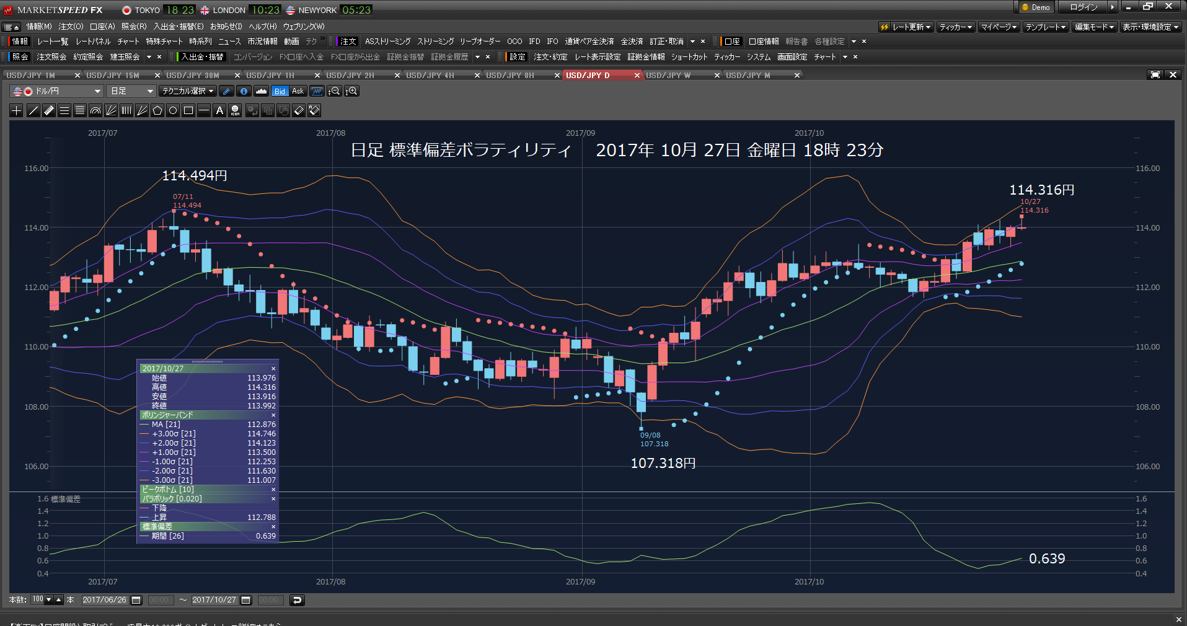
Task: Open the 入出金・振替(E) menu
Action: 179,27
